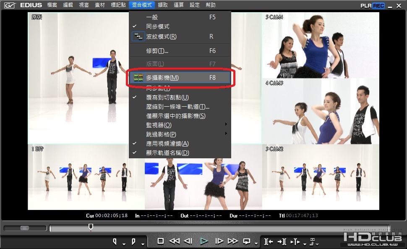Toggle 應用視頻濾鏡(A) option
407x249 pixels.
[x=180, y=144]
